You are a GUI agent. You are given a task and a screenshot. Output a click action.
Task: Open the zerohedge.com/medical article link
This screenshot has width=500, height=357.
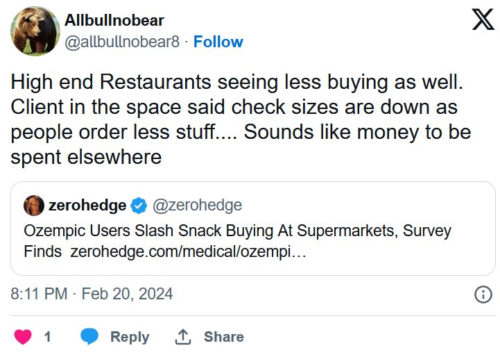(x=188, y=251)
